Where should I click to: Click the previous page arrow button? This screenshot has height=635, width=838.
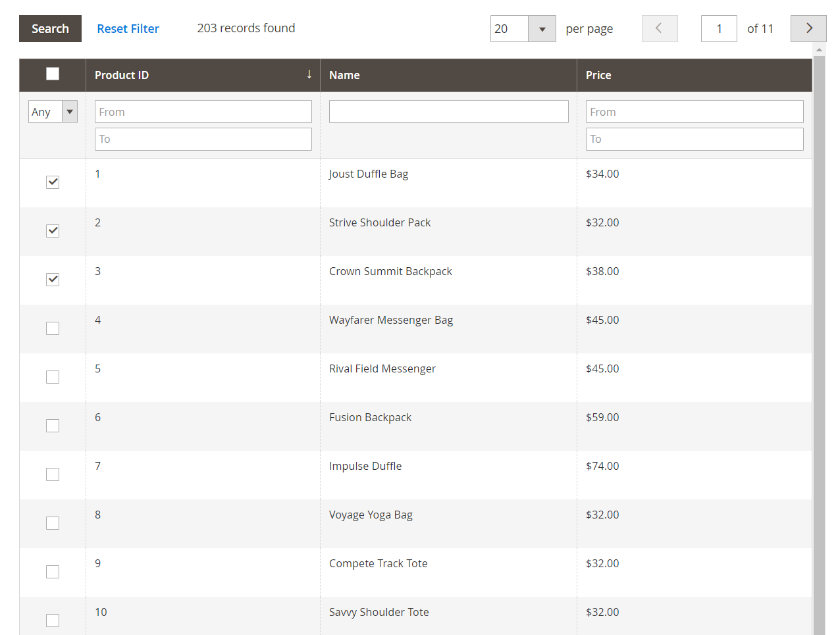point(659,28)
